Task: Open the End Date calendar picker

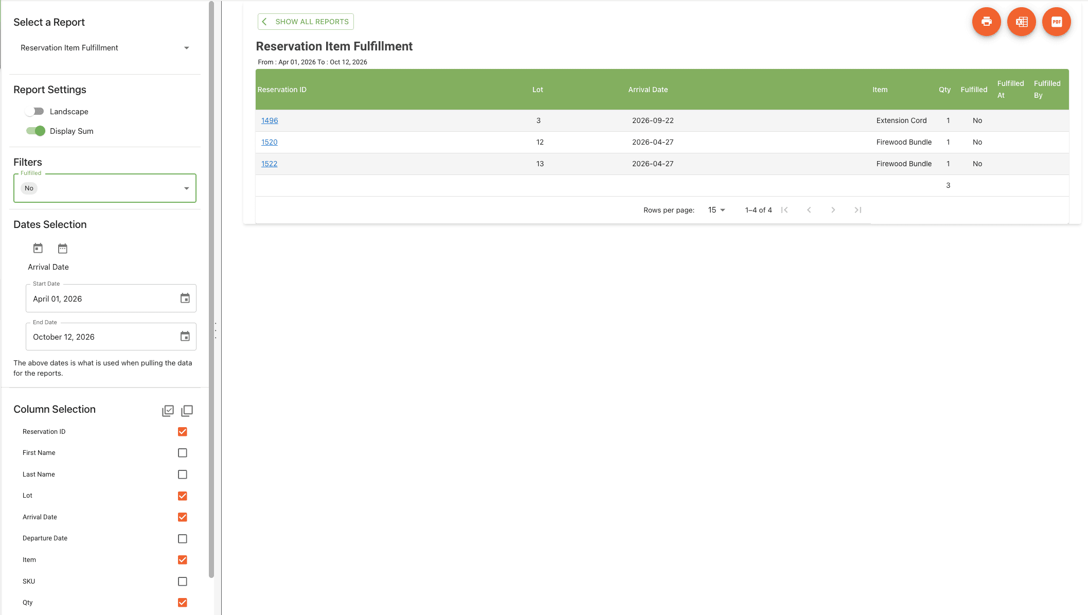Action: [x=185, y=336]
